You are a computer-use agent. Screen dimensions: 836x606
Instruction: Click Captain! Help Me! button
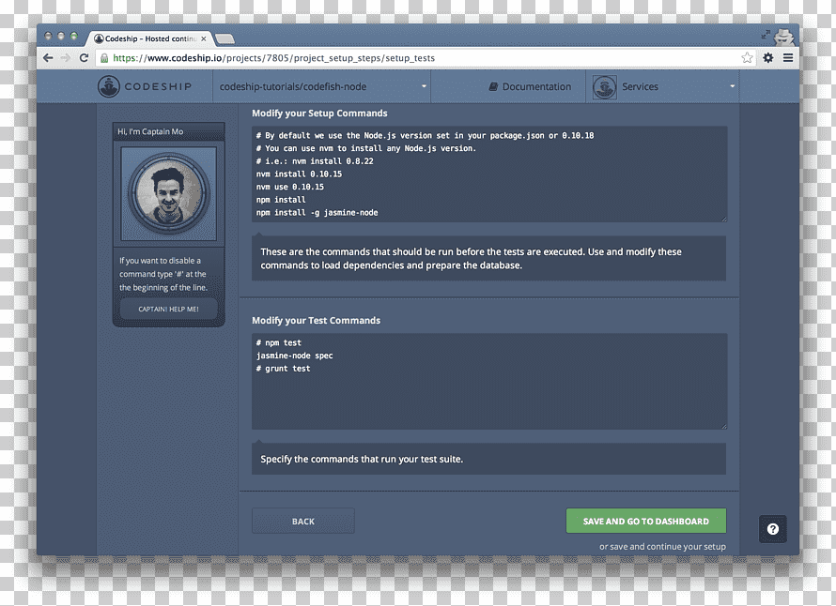click(x=168, y=309)
